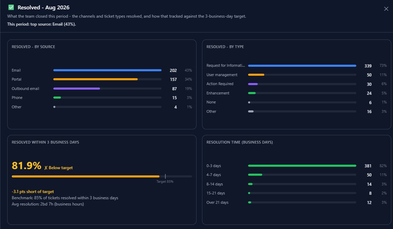Click the 73% percentage value
393x229 pixels.
click(383, 66)
